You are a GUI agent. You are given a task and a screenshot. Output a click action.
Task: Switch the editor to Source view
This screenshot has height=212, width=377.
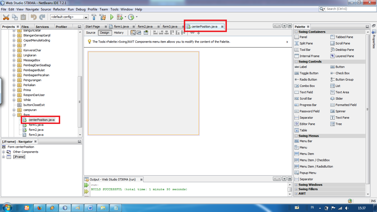91,33
